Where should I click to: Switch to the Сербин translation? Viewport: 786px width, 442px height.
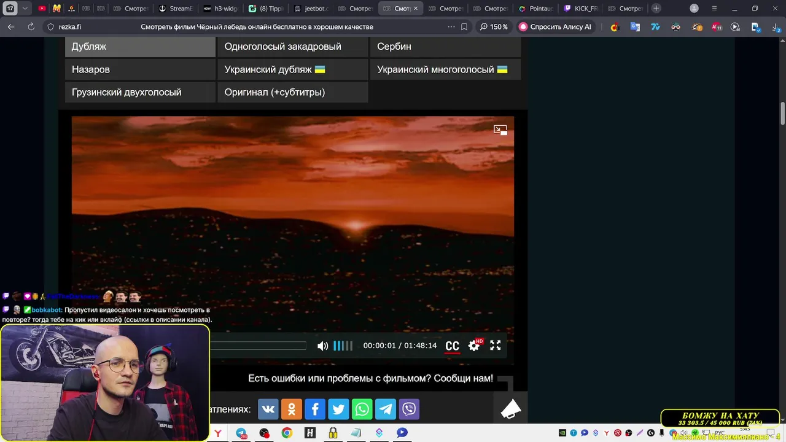(445, 47)
